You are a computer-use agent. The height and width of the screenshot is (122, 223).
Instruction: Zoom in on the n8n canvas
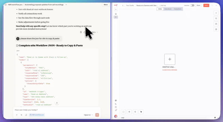coord(129,112)
